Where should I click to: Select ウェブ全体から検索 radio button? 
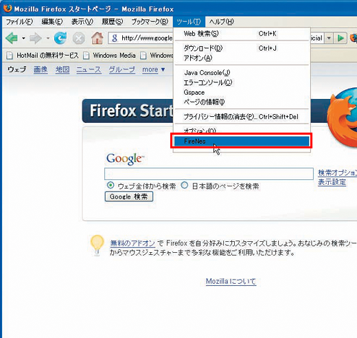pyautogui.click(x=111, y=185)
